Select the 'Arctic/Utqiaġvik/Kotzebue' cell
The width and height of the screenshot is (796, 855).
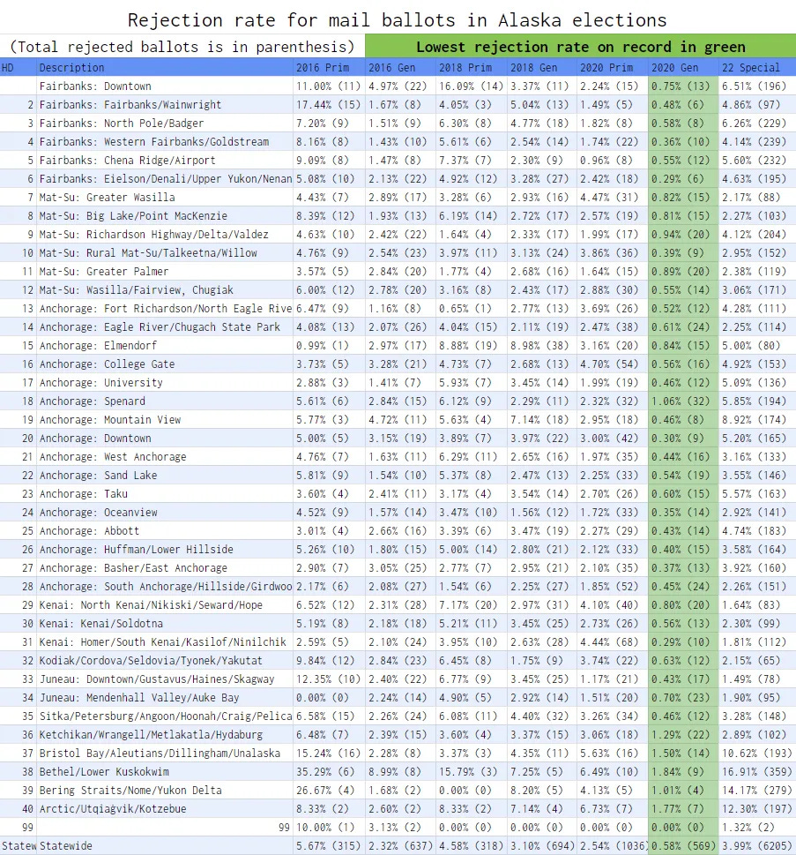pyautogui.click(x=165, y=809)
